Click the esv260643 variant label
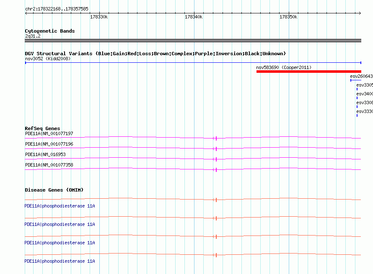This screenshot has height=274, width=373. coord(361,76)
